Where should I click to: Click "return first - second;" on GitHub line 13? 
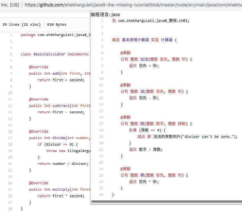(61, 112)
